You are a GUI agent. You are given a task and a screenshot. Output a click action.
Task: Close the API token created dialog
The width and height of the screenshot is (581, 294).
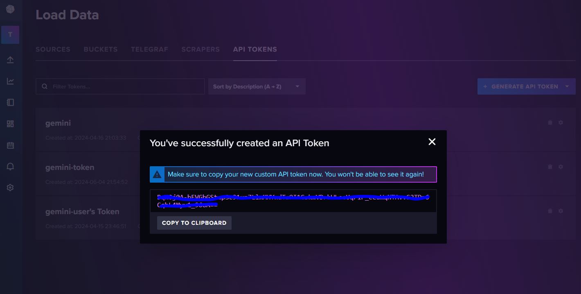[x=432, y=142]
